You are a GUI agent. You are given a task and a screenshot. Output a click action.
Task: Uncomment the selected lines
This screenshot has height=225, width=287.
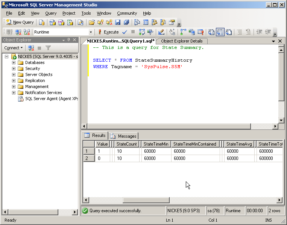(248, 32)
